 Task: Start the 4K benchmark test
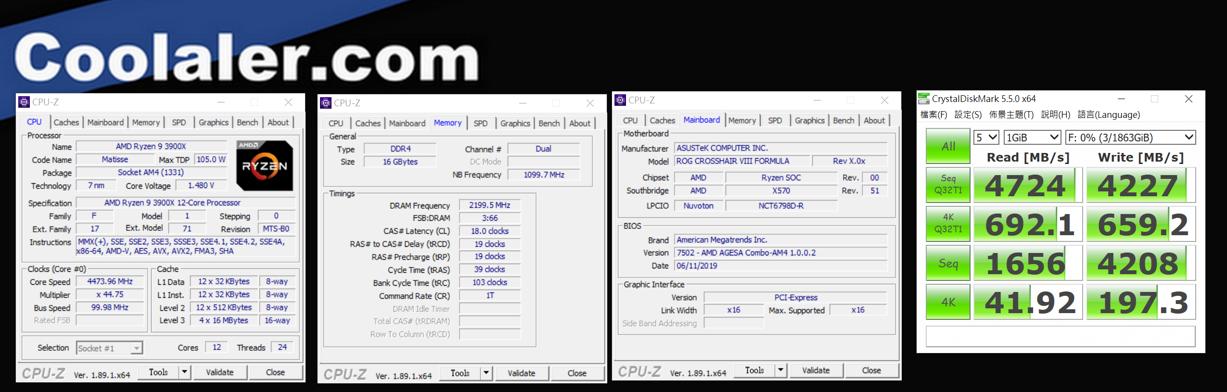click(948, 302)
